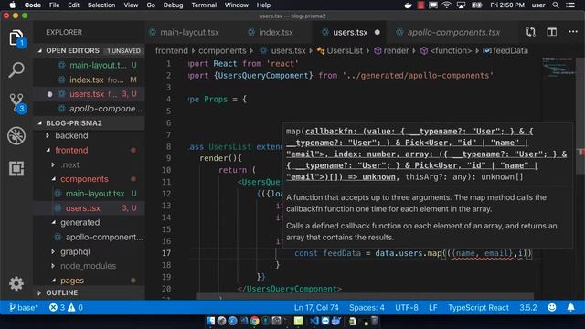
Task: Click the errors and warnings status indicator
Action: pyautogui.click(x=66, y=308)
